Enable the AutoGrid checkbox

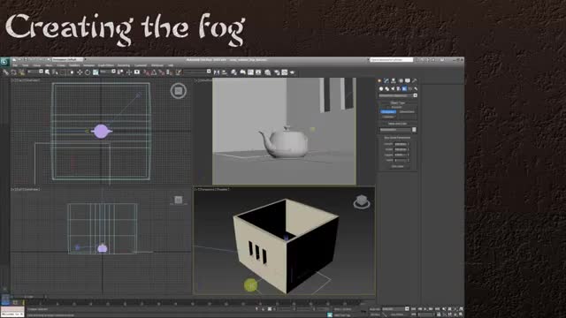coord(396,107)
